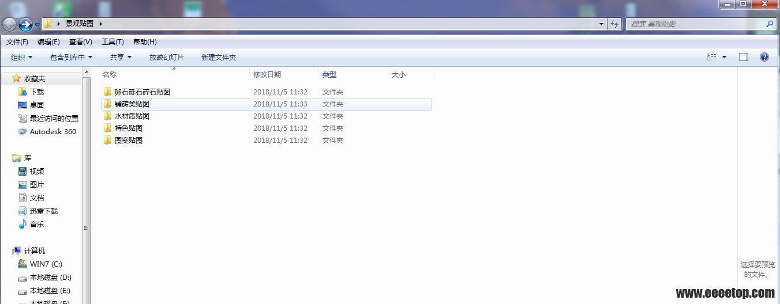Open the 共享 dropdown
The height and width of the screenshot is (304, 780).
[121, 57]
